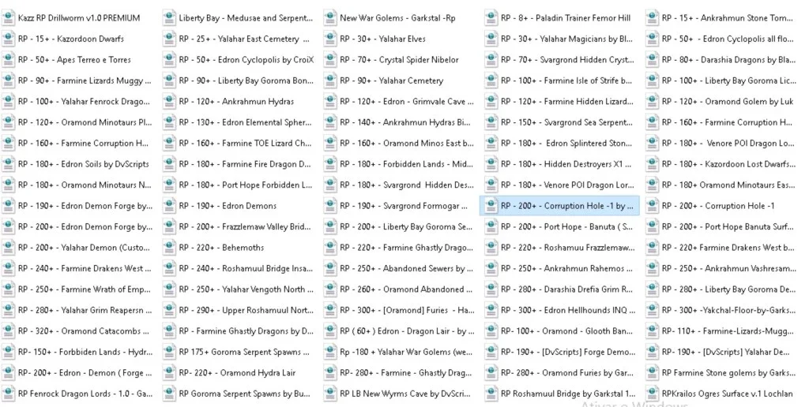Click file RP - 250+ - Farmine Wrath of Emp...
Image resolution: width=809 pixels, height=407 pixels.
[84, 289]
